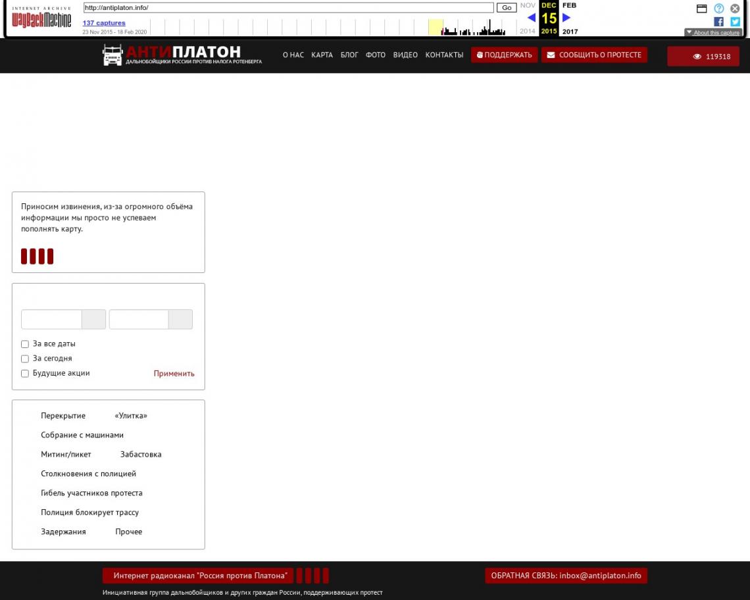The height and width of the screenshot is (600, 750).
Task: Share capture on Facebook
Action: [718, 22]
